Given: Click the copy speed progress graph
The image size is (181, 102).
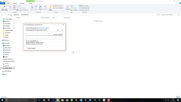Looking at the screenshot, I should (x=44, y=36).
